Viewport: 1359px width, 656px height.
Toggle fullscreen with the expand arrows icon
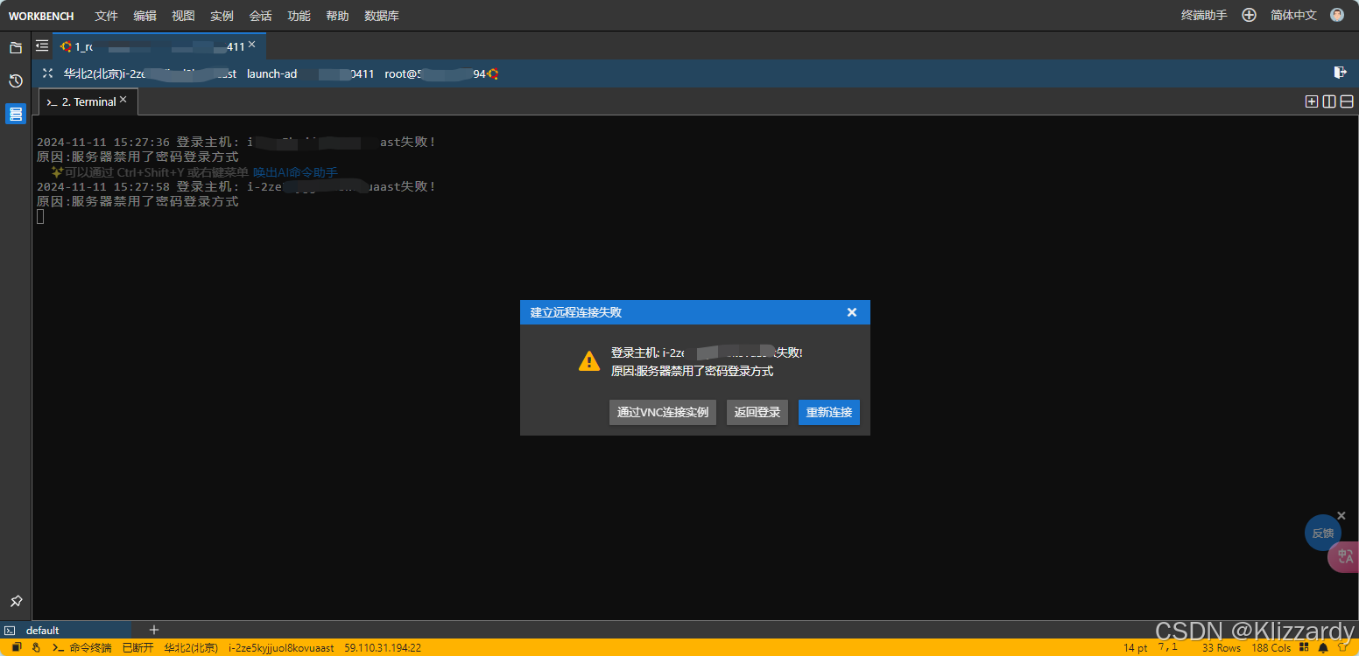(x=47, y=73)
